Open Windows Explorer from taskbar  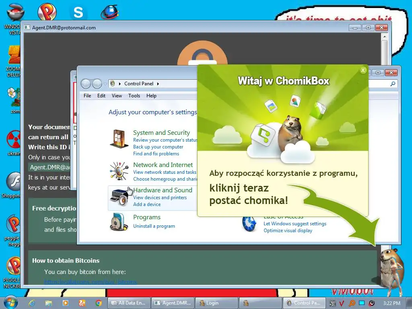(49, 303)
